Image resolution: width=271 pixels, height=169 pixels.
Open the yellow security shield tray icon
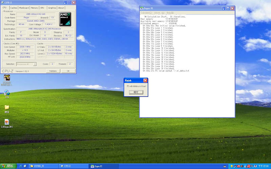[232, 166]
